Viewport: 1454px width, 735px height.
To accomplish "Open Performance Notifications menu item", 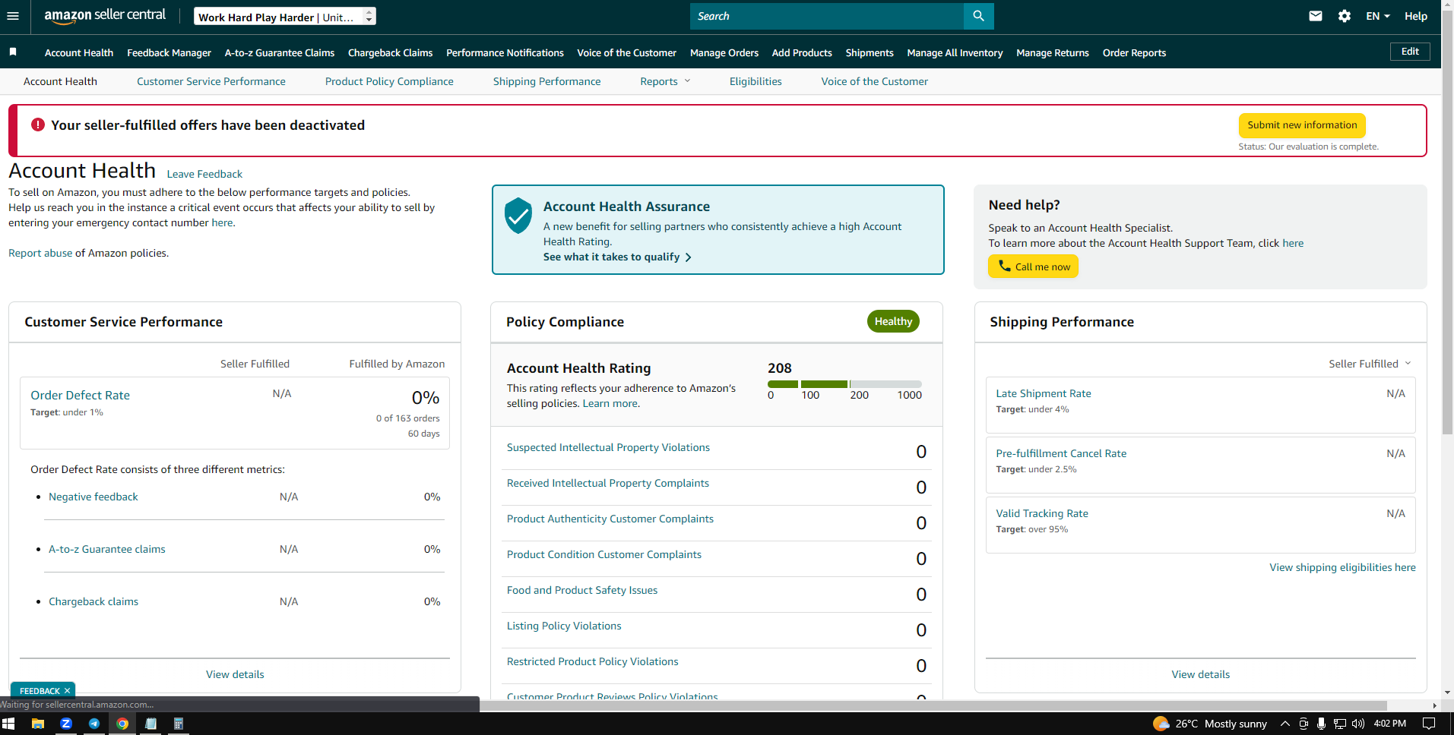I will pyautogui.click(x=505, y=52).
